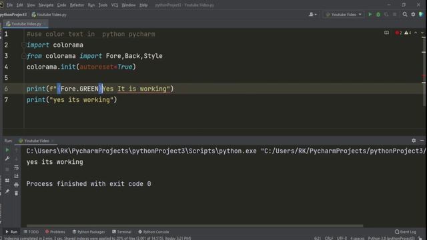Collapse the fold marker on line 3
Screen dimensions: 427x240
pyautogui.click(x=23, y=56)
